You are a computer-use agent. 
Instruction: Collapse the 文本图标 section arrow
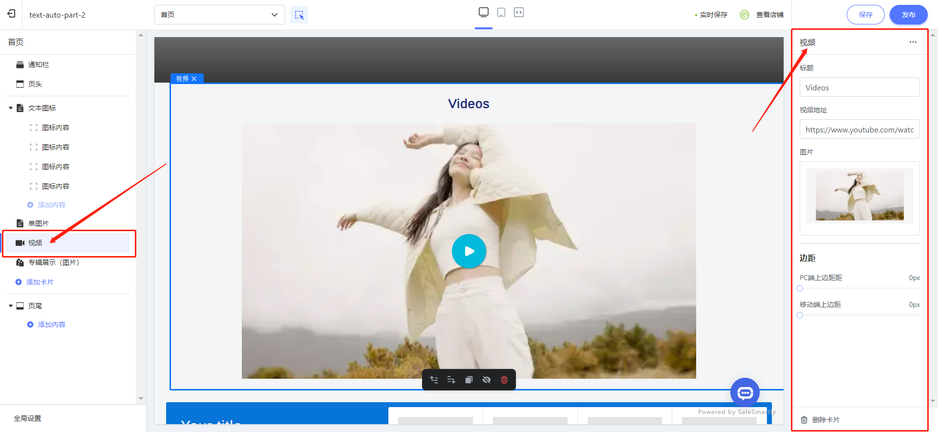11,108
